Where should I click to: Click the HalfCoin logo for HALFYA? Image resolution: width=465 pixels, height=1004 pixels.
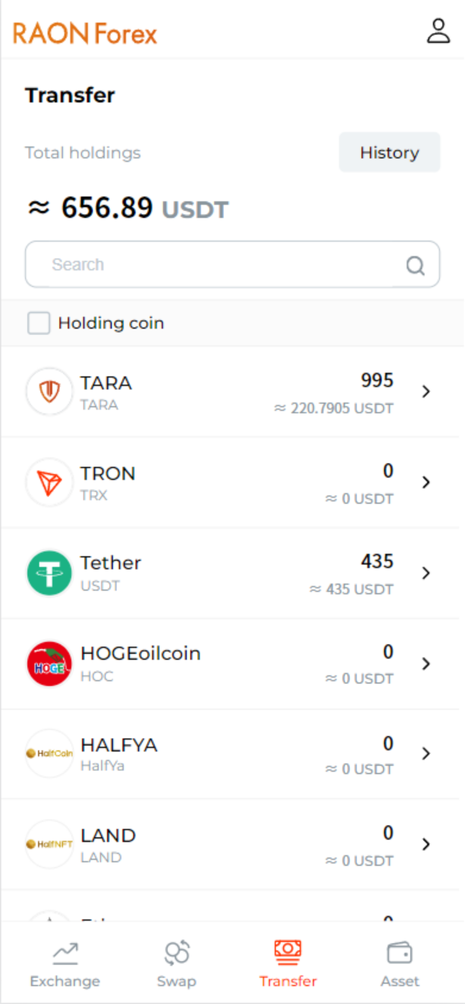(x=49, y=753)
